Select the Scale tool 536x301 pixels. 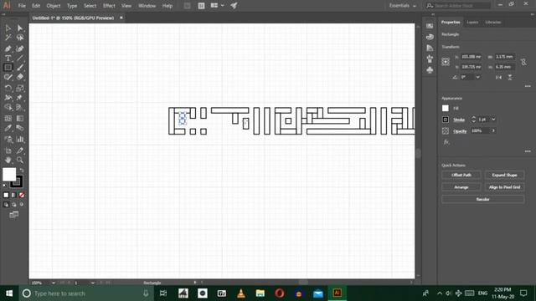[x=20, y=89]
